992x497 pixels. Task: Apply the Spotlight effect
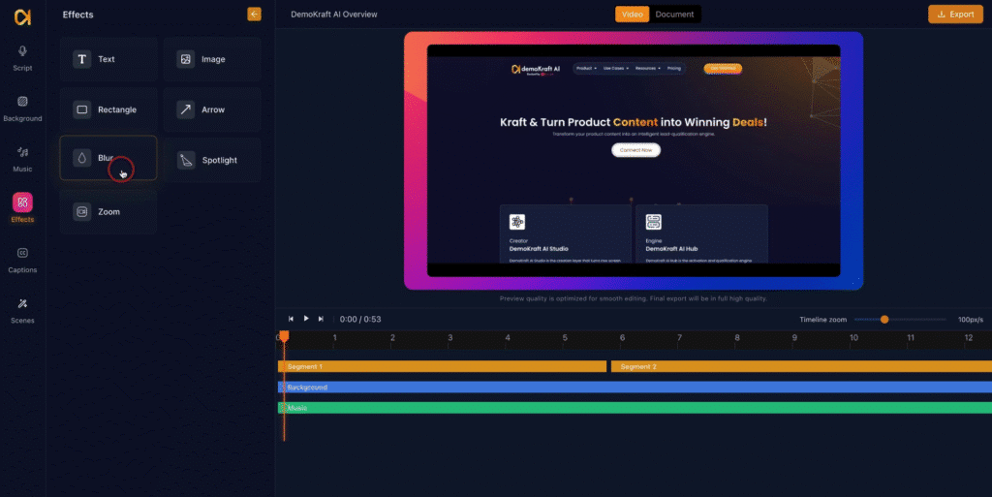coord(212,160)
